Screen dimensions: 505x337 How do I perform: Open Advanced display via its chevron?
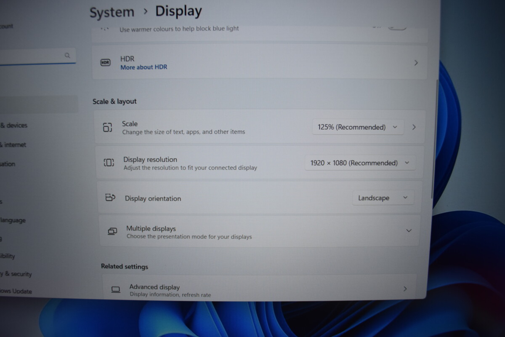pyautogui.click(x=405, y=289)
